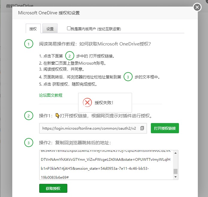Image resolution: width=208 pixels, height=197 pixels.
Task: Open the 论坛图文教程 link
Action: pyautogui.click(x=51, y=95)
